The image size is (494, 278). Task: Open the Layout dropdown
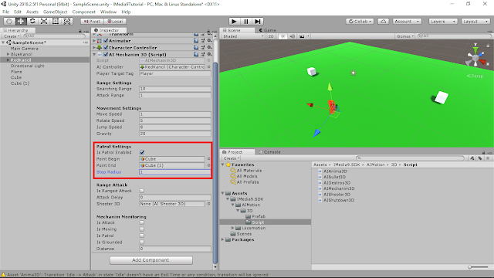click(475, 21)
